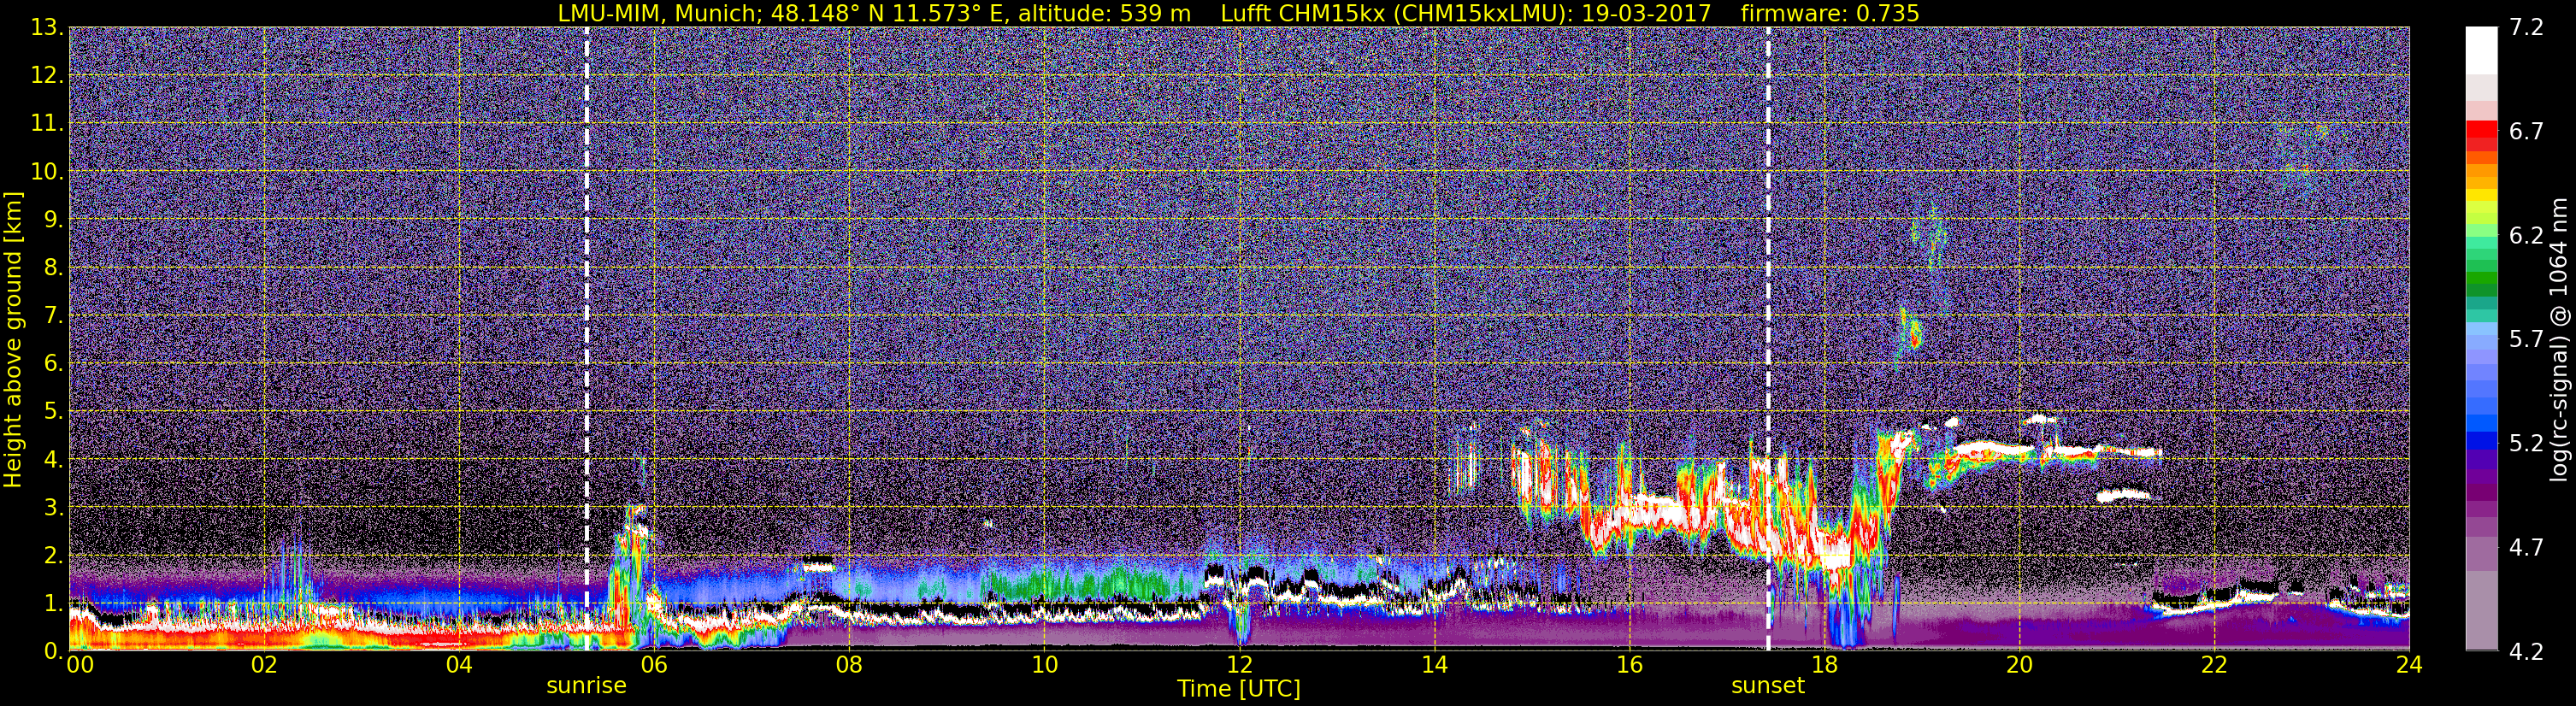Click the height axis tick label 1
The width and height of the screenshot is (2576, 706).
52,603
